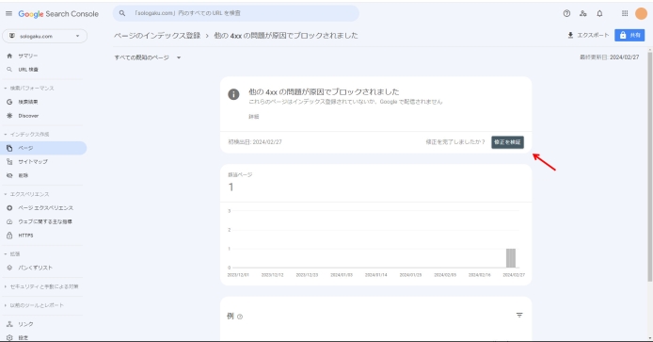Click the hidden-eye icon beside 削除
This screenshot has height=342, width=653.
[9, 175]
